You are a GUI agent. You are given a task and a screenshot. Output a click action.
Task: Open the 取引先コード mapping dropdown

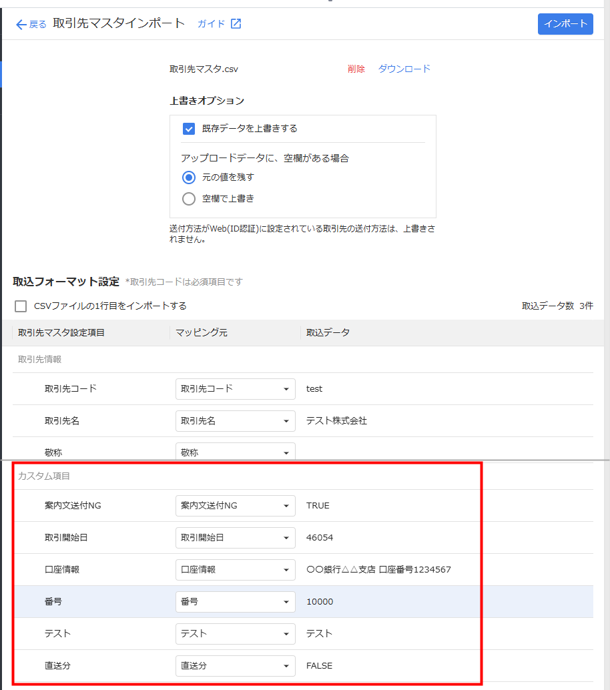point(235,389)
